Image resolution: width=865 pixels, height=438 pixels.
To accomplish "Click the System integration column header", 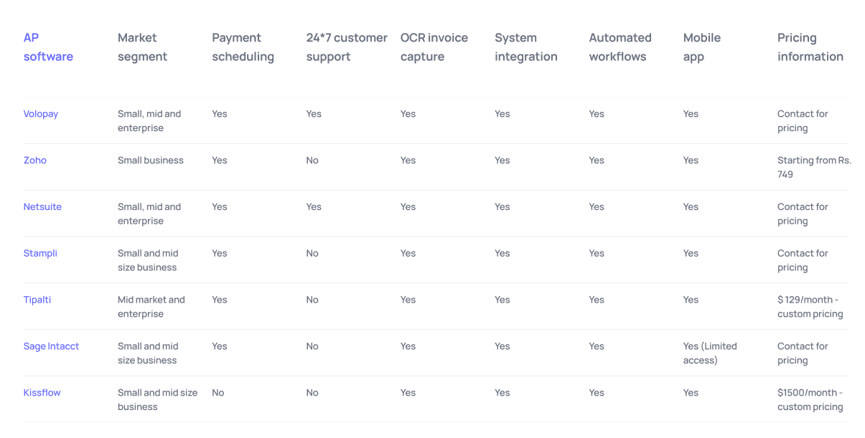I will pos(526,47).
